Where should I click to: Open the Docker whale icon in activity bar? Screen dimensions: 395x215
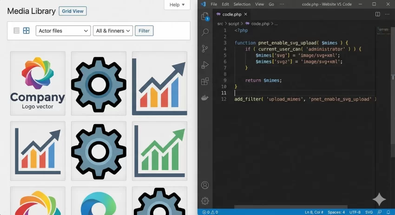click(205, 97)
